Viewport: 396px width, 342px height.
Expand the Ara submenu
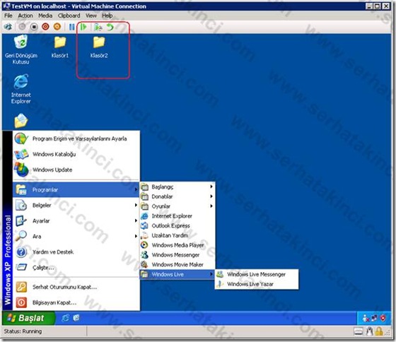(x=76, y=237)
